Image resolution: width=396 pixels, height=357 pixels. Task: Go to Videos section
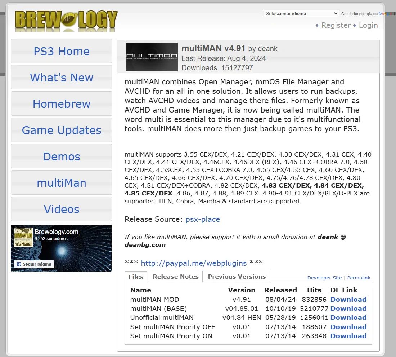[62, 209]
